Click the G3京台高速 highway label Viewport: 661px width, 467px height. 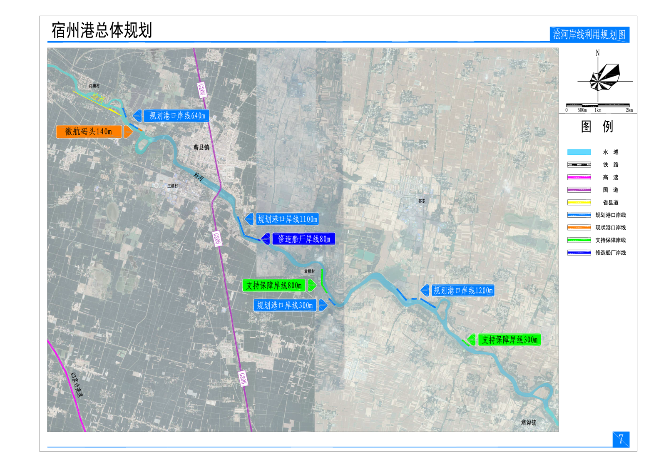pos(76,385)
